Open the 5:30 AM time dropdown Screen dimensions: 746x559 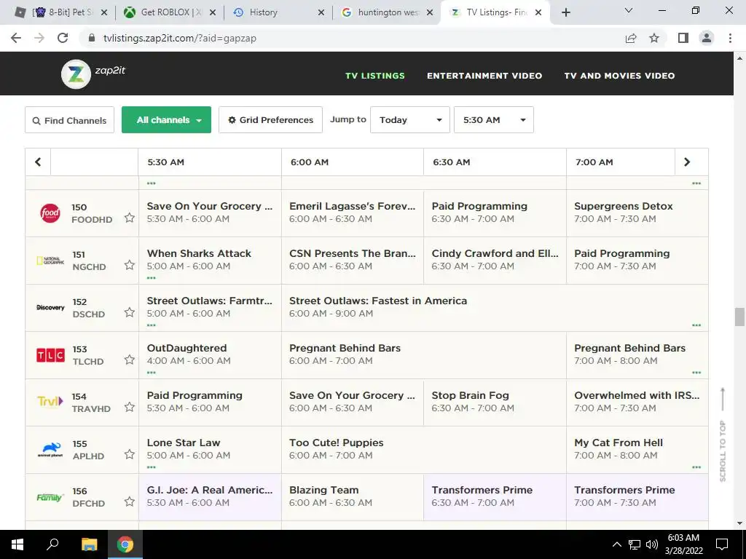tap(494, 120)
